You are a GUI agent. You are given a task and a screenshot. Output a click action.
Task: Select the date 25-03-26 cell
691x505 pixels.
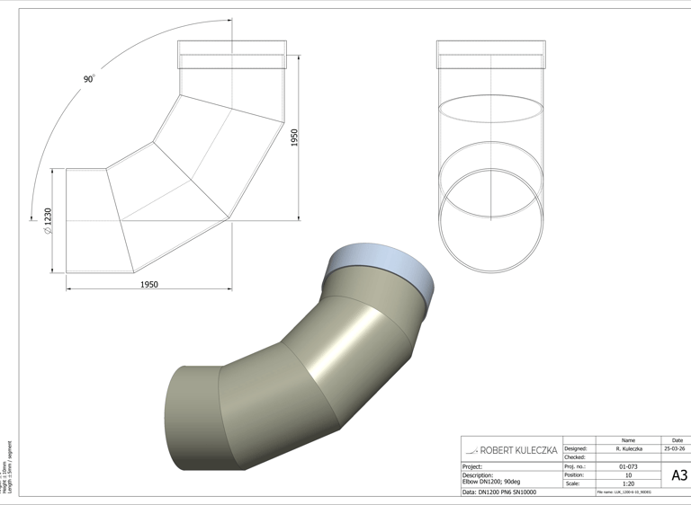[x=676, y=448]
